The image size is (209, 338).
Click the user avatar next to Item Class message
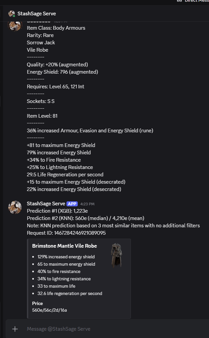coord(15,25)
